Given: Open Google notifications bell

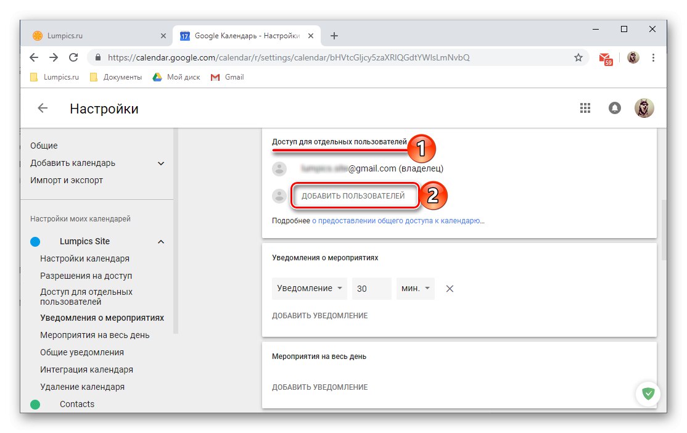Looking at the screenshot, I should click(x=615, y=107).
